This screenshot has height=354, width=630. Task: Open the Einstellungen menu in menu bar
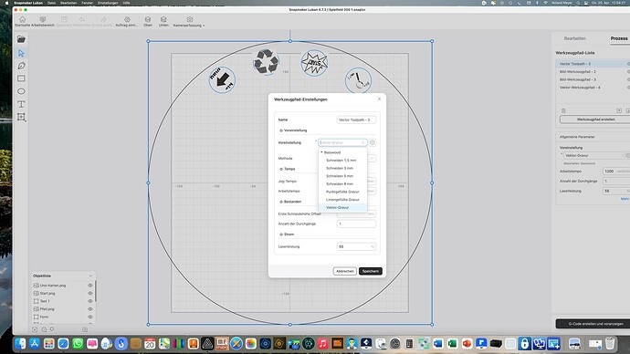pos(108,3)
